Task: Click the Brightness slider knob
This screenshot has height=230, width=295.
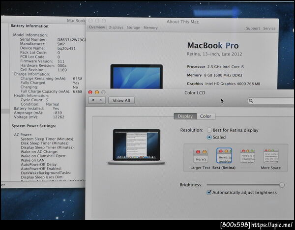Action: tap(282, 185)
